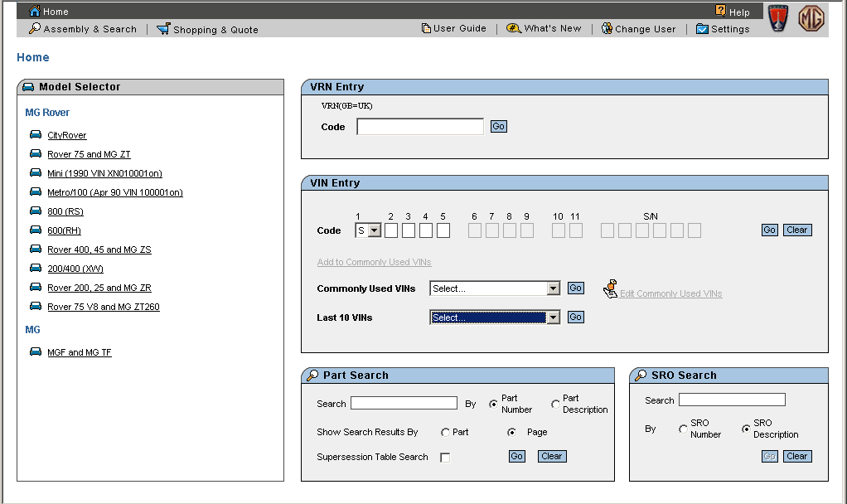Click Go next to VRN Code field
847x504 pixels.
(499, 126)
